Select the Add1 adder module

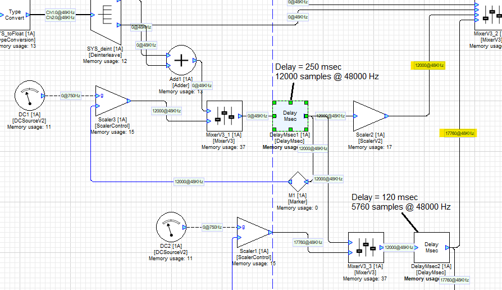[180, 61]
